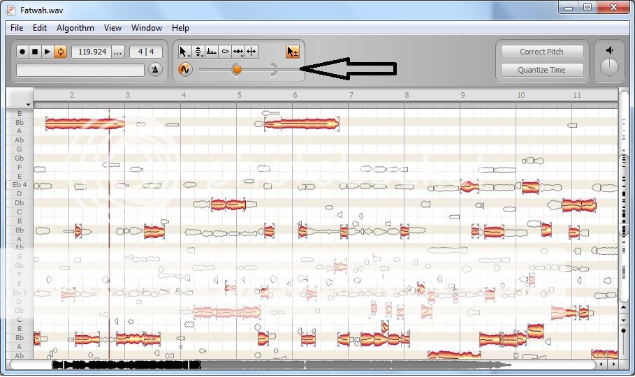Toggle the orange waveform button beside slider
Image resolution: width=635 pixels, height=377 pixels.
click(x=185, y=69)
